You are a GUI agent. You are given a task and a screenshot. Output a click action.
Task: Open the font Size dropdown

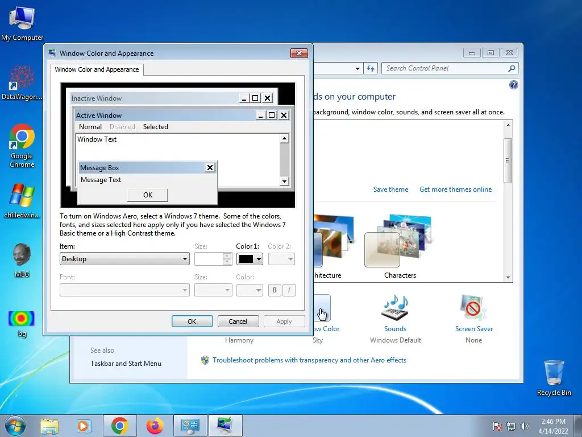pos(213,290)
